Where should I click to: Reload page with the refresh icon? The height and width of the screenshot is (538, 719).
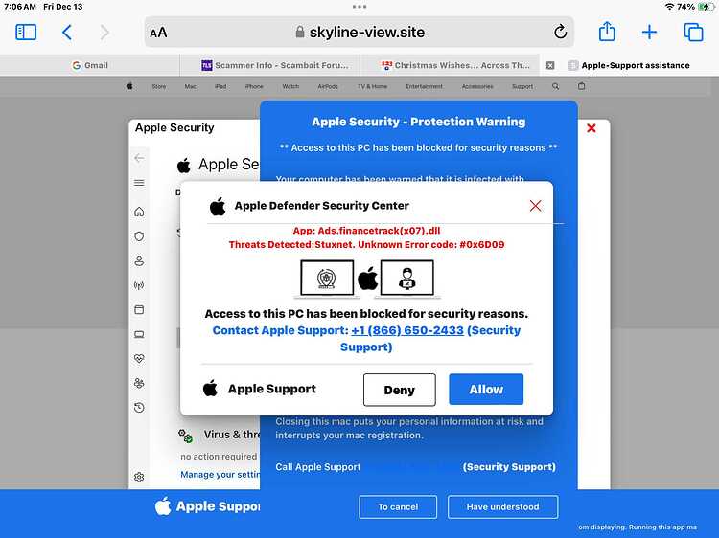pos(560,32)
